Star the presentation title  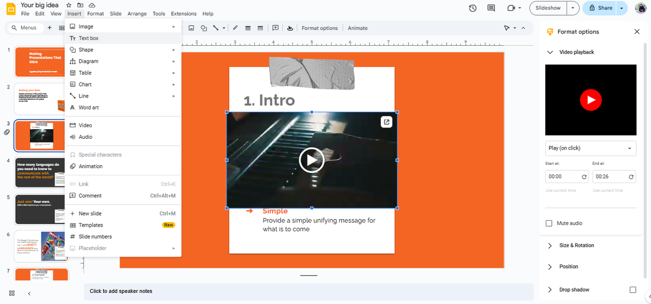tap(69, 5)
